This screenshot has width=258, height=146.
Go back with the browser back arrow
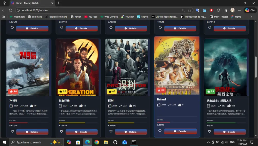pos(4,10)
